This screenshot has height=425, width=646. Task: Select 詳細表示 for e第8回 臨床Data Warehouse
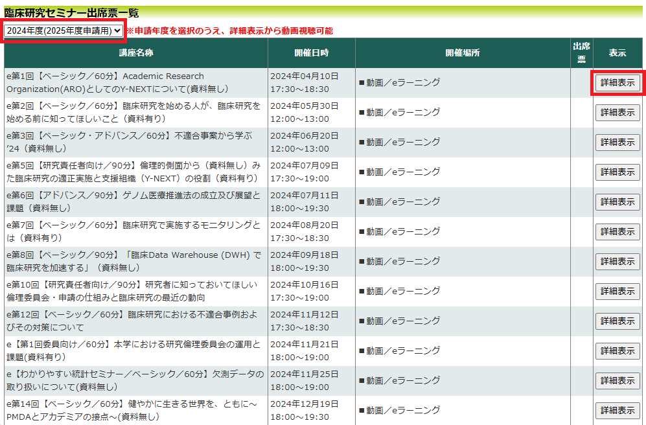617,262
